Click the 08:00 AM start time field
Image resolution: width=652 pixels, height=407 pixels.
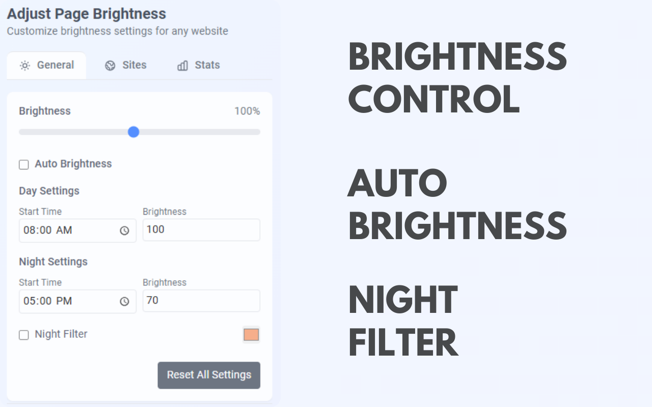tap(77, 230)
